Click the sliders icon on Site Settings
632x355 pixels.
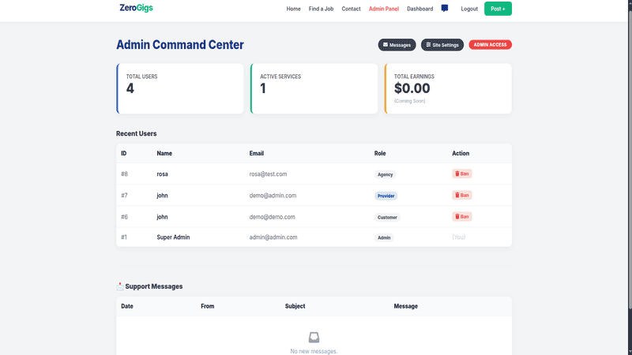coord(428,45)
